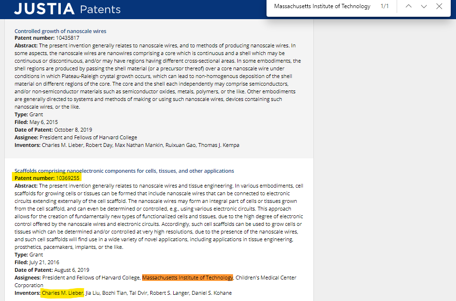The height and width of the screenshot is (301, 456).
Task: Click the find bar text field
Action: click(x=322, y=6)
